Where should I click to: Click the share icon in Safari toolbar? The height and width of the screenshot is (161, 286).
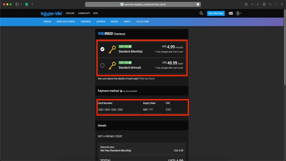coord(276,4)
